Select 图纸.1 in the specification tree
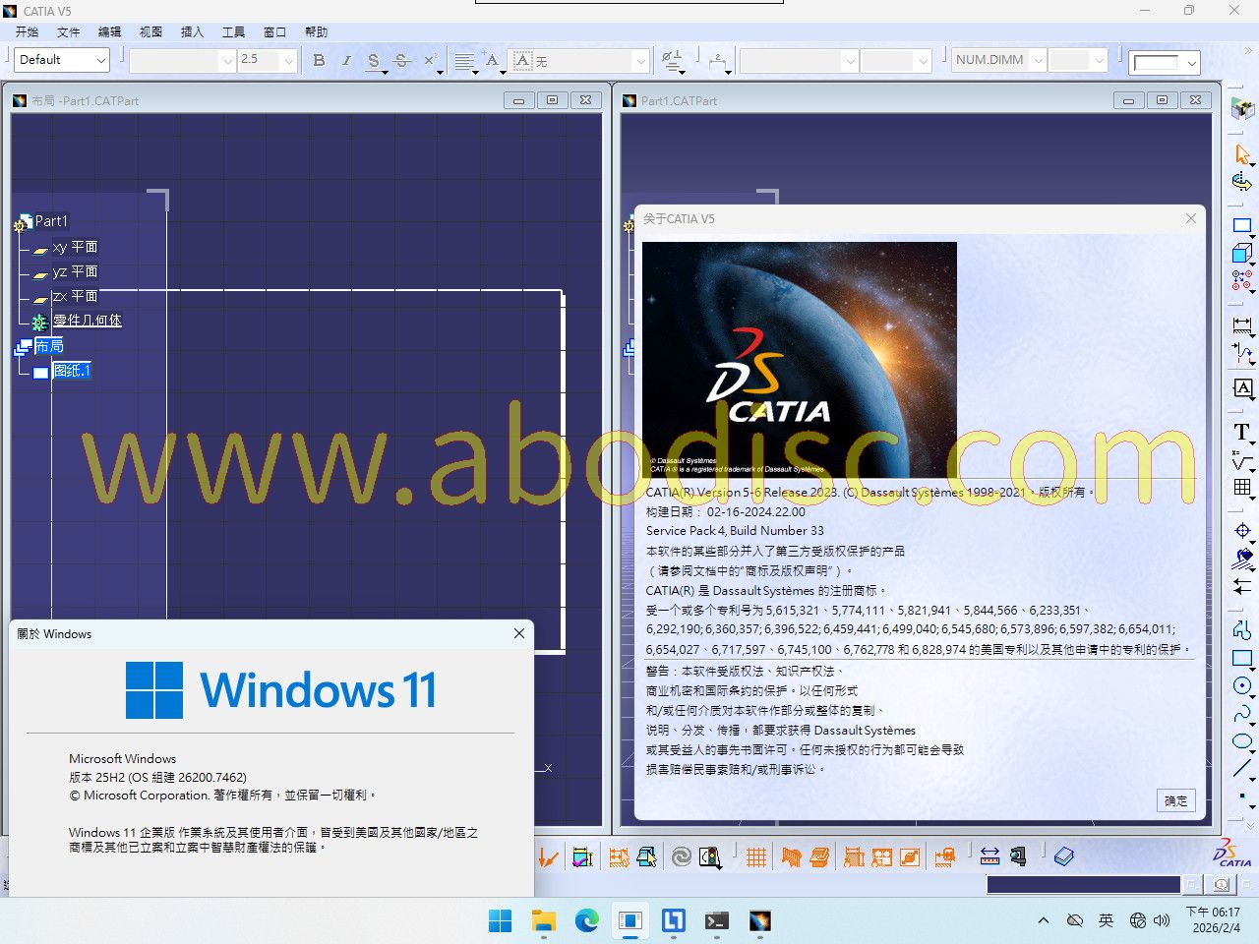The width and height of the screenshot is (1259, 944). point(73,371)
